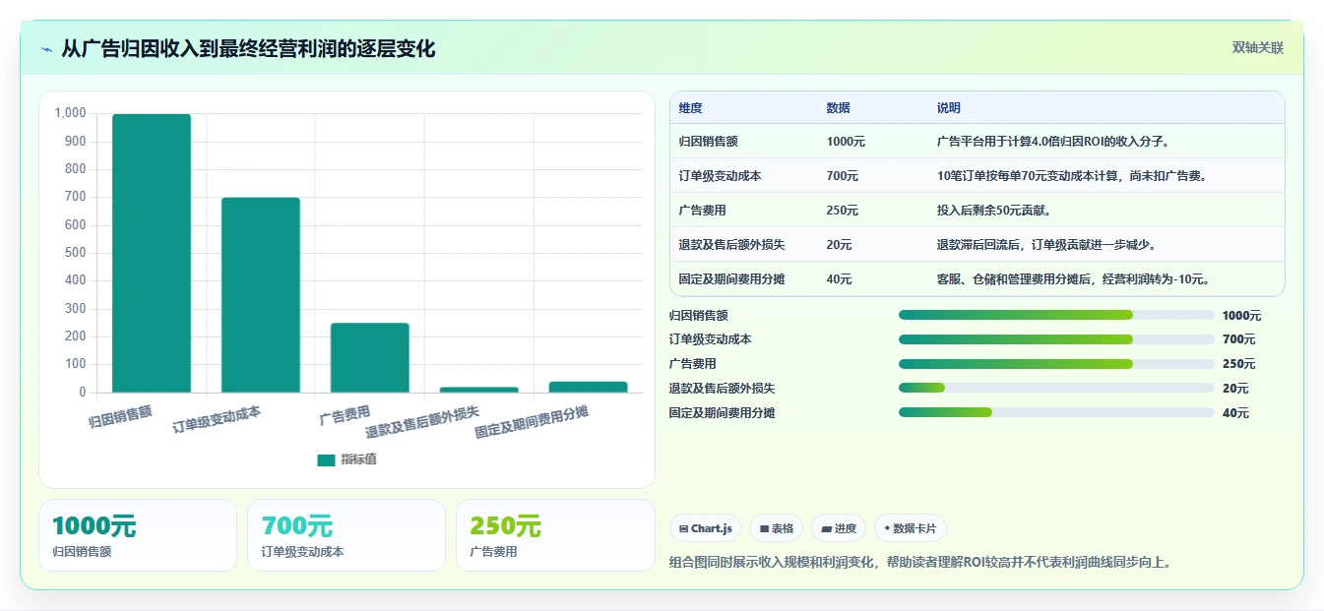Click the 700元 value in the table

coord(843,176)
